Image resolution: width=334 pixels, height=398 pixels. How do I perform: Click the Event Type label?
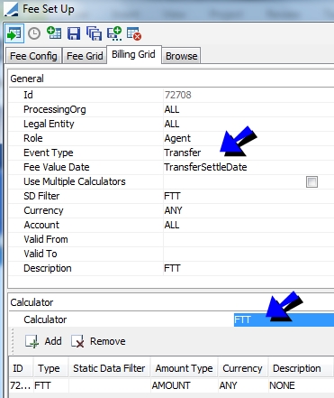click(49, 153)
